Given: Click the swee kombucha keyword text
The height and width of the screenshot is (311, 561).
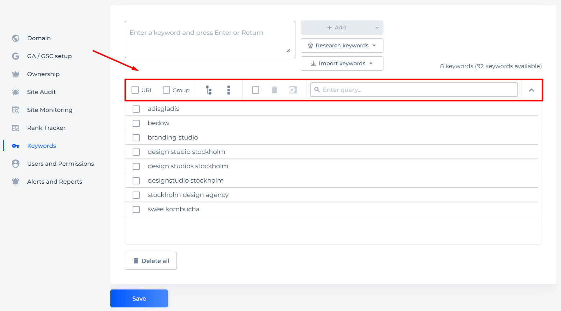Looking at the screenshot, I should [174, 209].
